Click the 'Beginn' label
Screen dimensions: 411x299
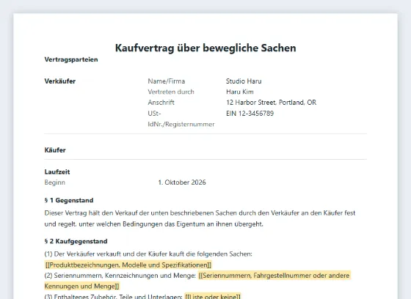click(55, 182)
